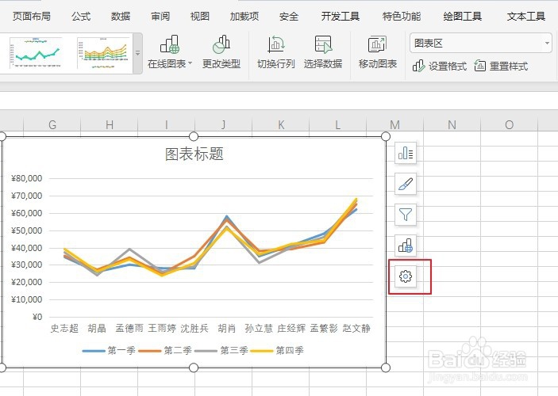Image resolution: width=558 pixels, height=396 pixels.
Task: Switch to the 特色功能 tab
Action: click(x=402, y=17)
